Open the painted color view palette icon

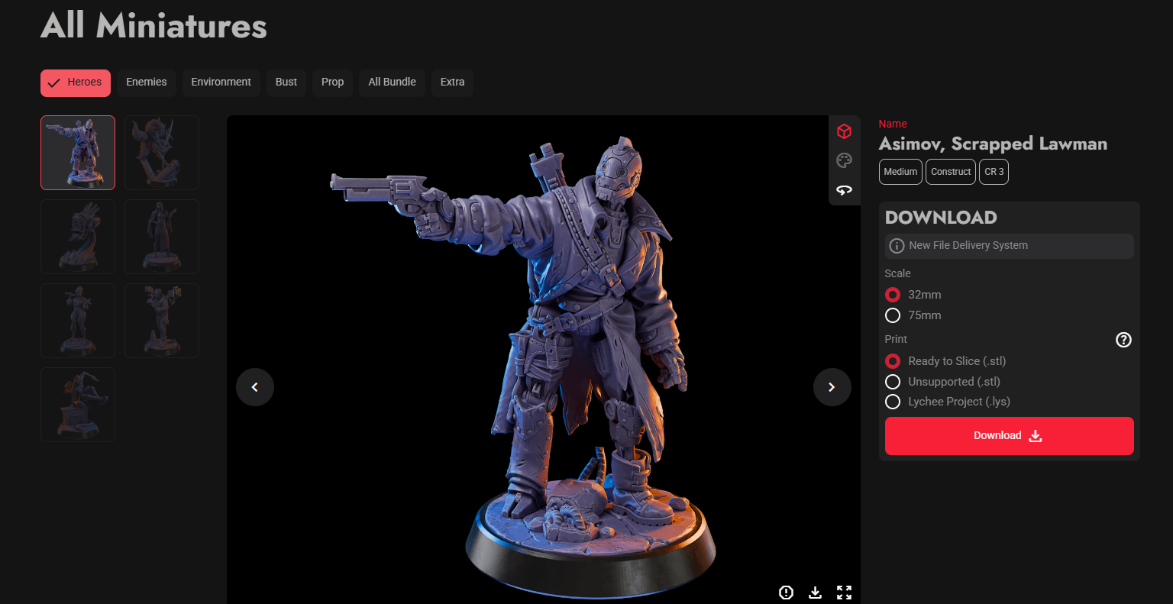[844, 160]
